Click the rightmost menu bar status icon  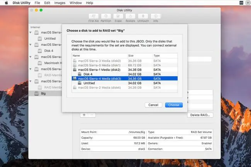pyautogui.click(x=248, y=3)
